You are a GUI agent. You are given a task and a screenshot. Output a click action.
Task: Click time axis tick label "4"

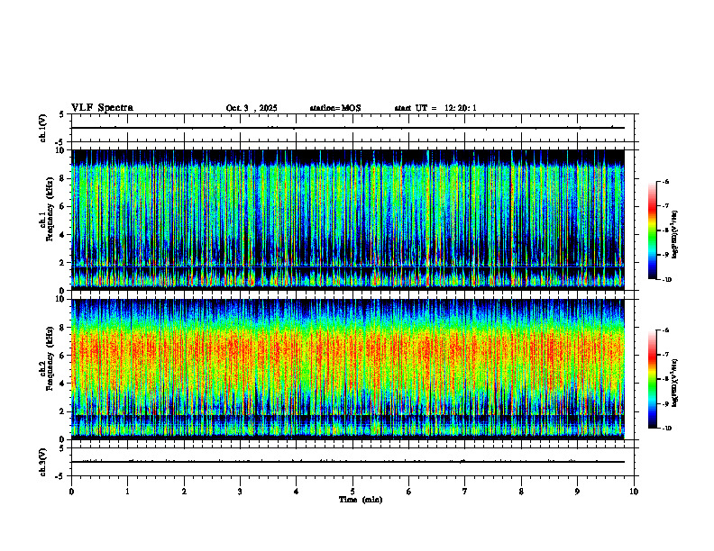coord(296,492)
